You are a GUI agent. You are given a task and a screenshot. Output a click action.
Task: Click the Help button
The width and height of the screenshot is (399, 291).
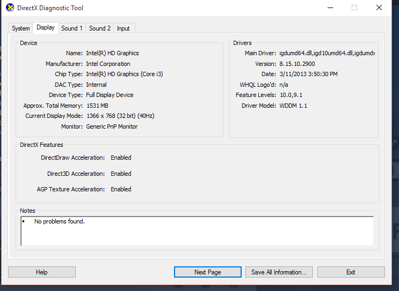pos(42,272)
